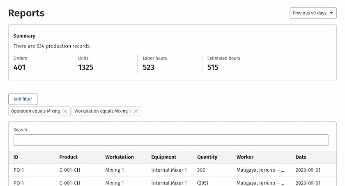The height and width of the screenshot is (186, 345).
Task: Click the Estimated hours value 515
Action: (213, 67)
